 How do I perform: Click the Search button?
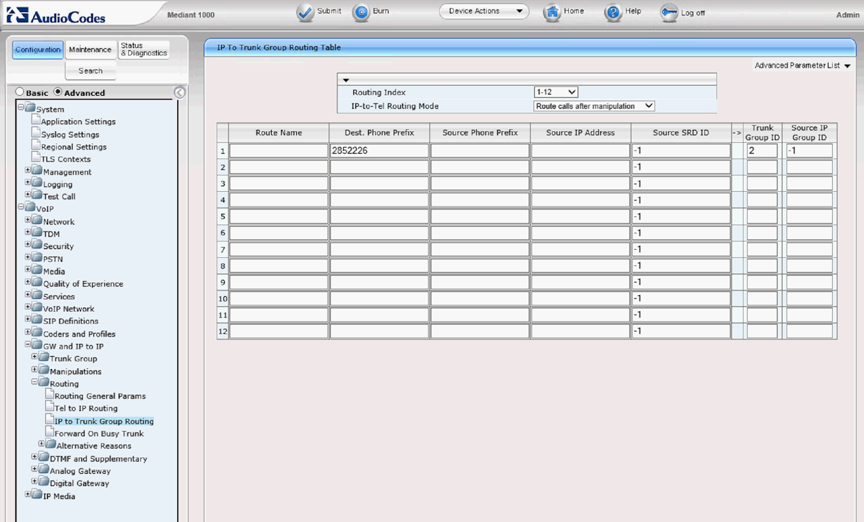point(90,70)
